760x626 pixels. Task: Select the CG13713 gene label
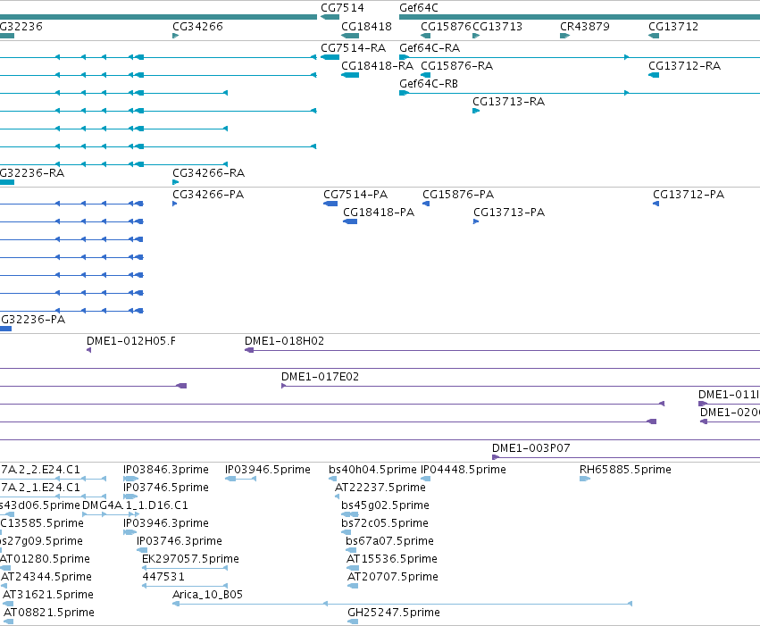coord(497,26)
